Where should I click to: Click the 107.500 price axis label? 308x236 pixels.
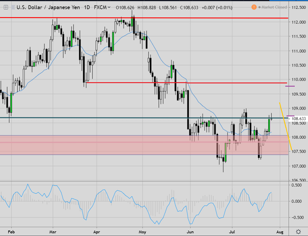298,151
